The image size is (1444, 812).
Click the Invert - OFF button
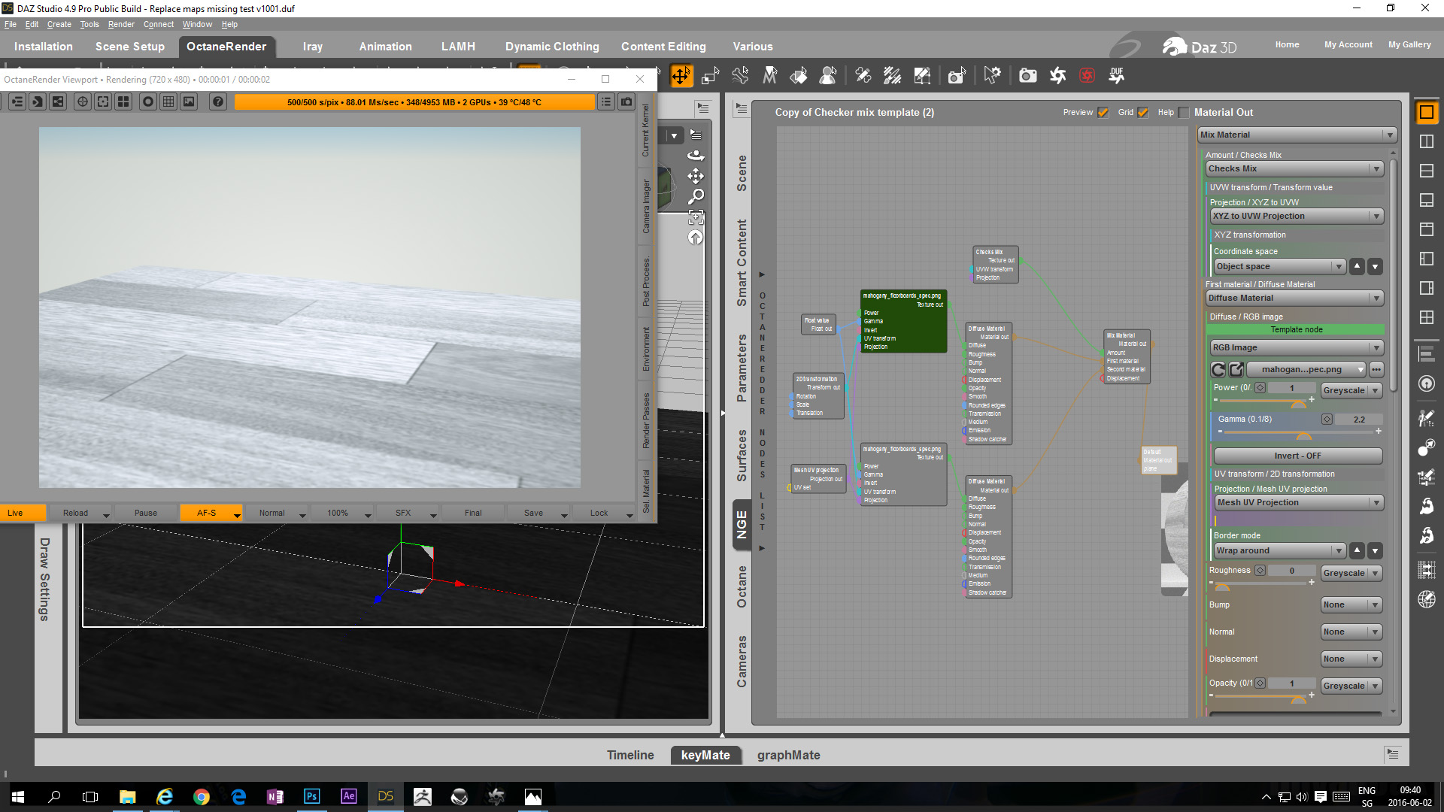pyautogui.click(x=1297, y=456)
